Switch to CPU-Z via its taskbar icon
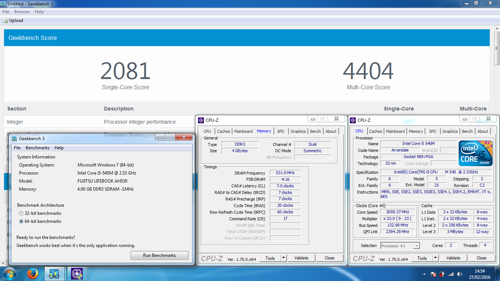500x281 pixels. [77, 274]
